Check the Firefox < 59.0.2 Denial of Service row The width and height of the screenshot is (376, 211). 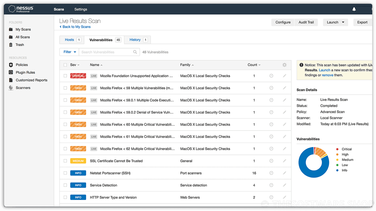pos(65,112)
